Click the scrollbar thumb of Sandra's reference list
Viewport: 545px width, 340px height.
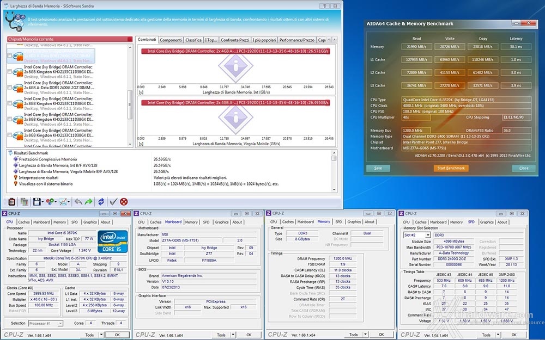[x=130, y=104]
